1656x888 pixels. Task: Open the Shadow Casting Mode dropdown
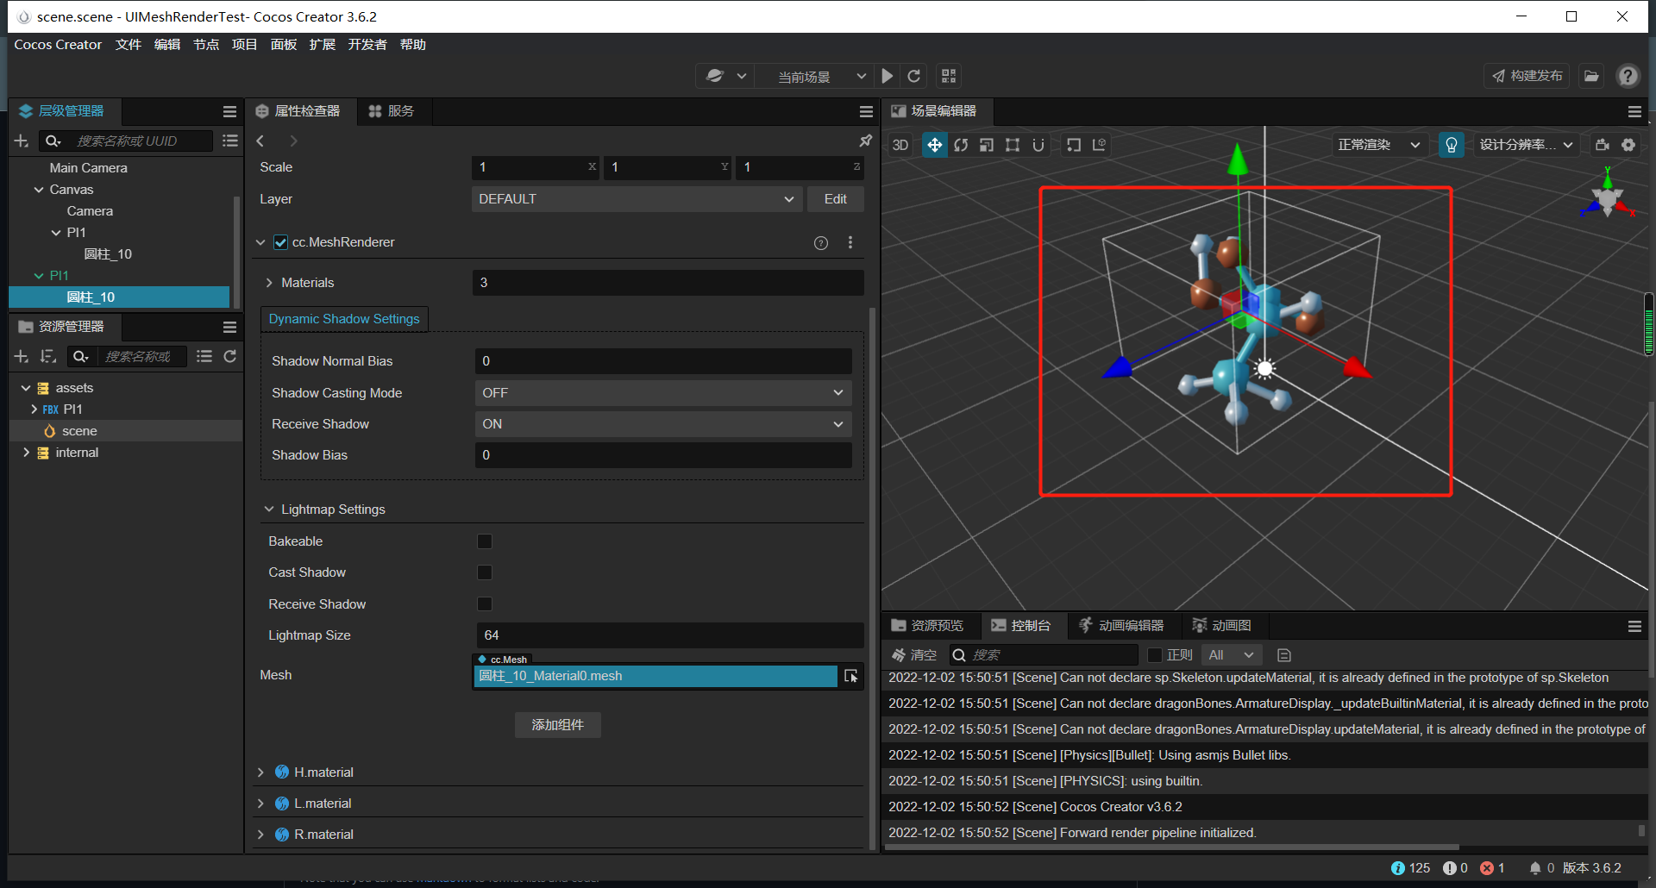pos(662,392)
